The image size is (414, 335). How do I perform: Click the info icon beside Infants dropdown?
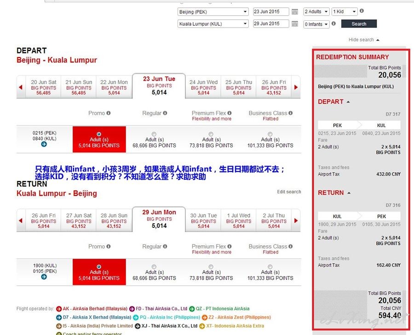pyautogui.click(x=334, y=23)
